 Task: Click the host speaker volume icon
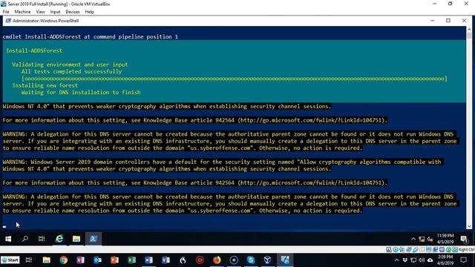coord(422,260)
